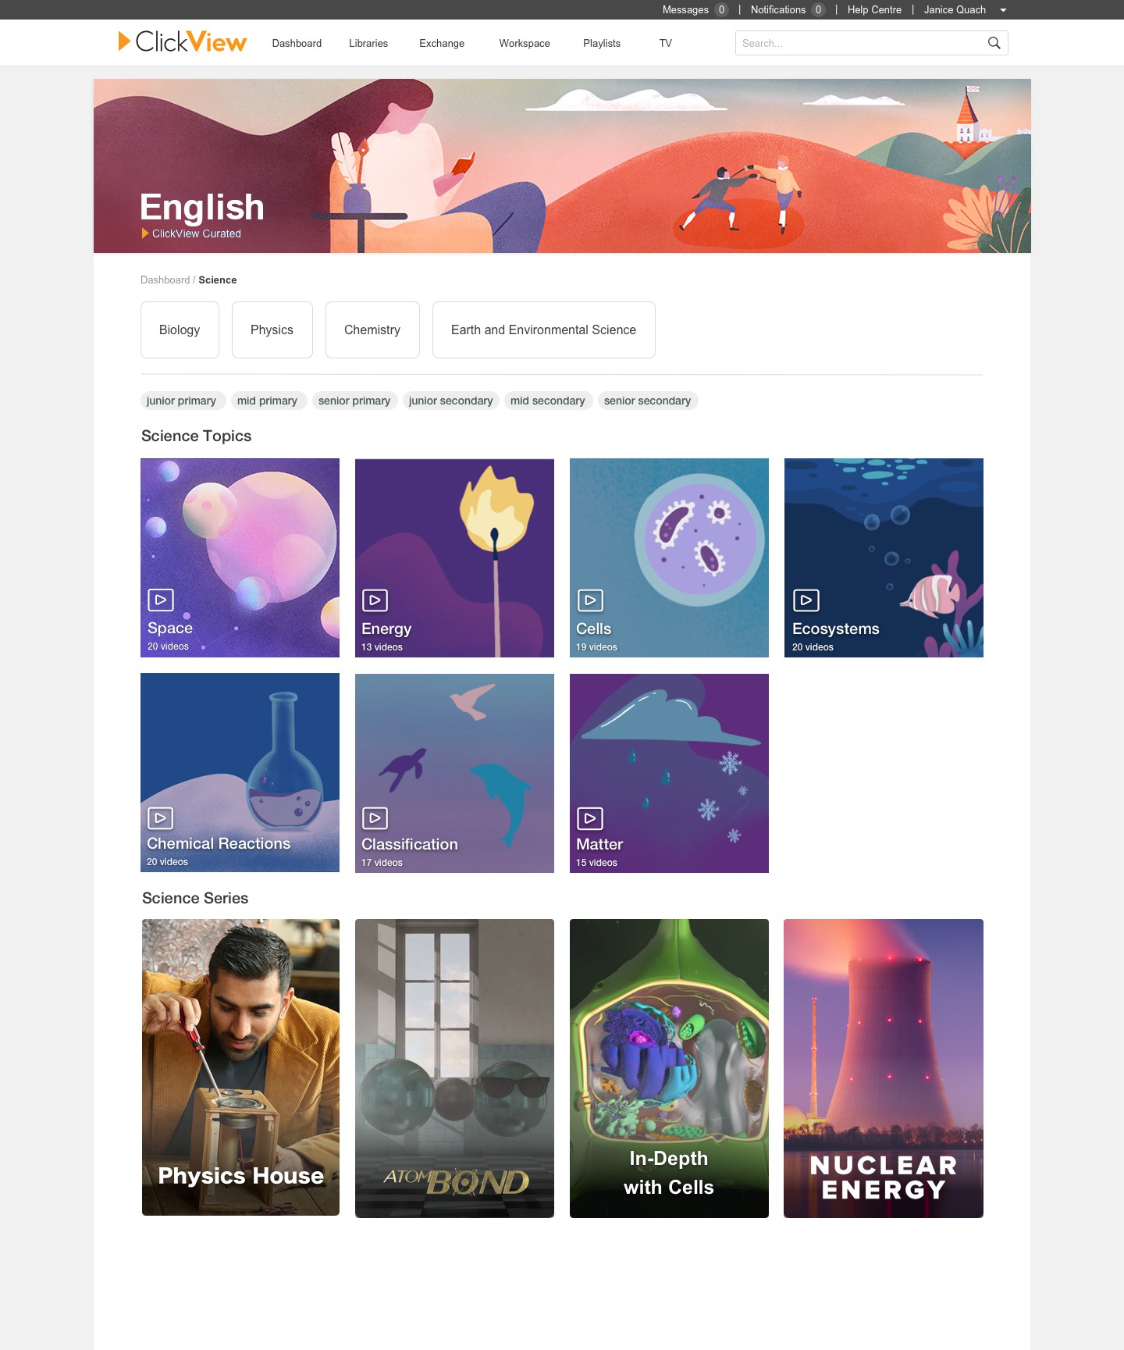Expand the Janice Quach account dropdown arrow
Image resolution: width=1124 pixels, height=1350 pixels.
coord(1003,10)
